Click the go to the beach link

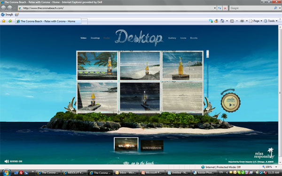[139, 163]
